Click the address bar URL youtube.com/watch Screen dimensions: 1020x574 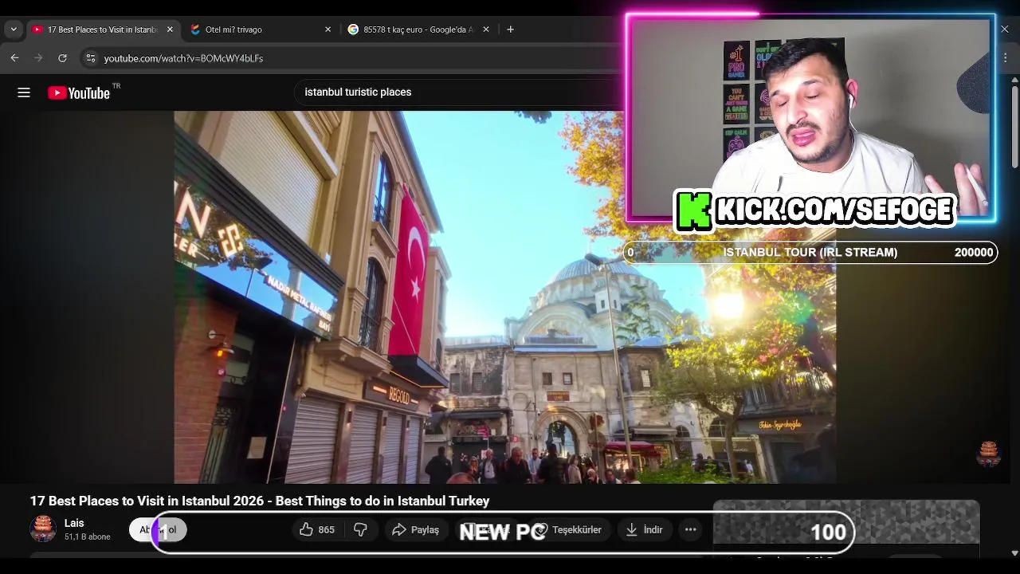click(x=183, y=58)
